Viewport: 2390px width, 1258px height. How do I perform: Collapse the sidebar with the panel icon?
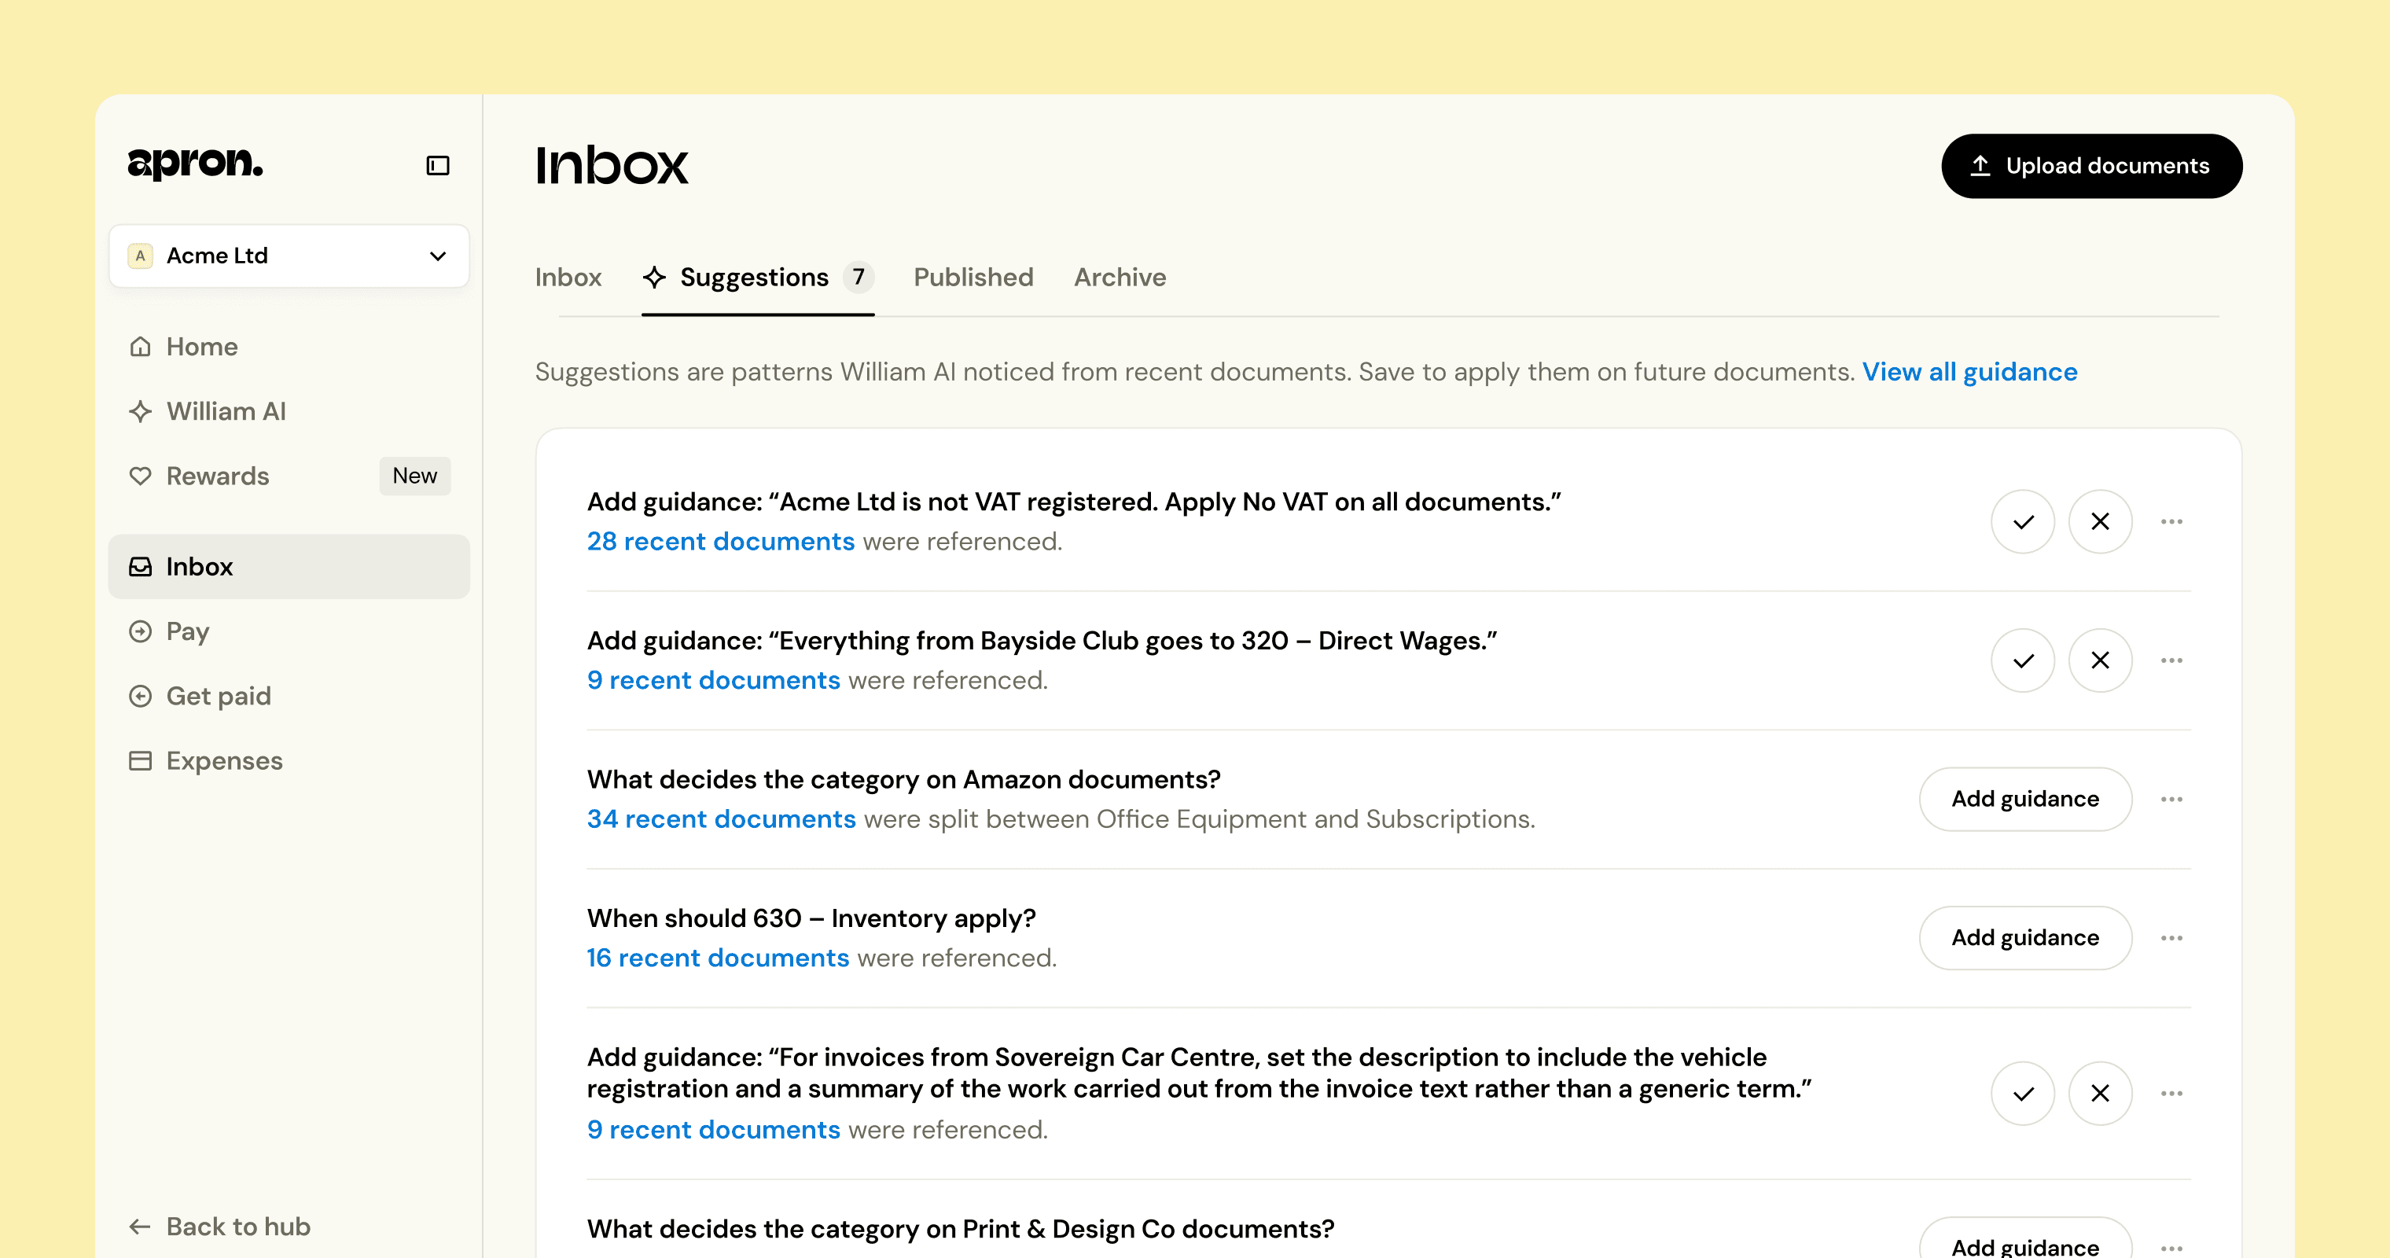[x=438, y=166]
